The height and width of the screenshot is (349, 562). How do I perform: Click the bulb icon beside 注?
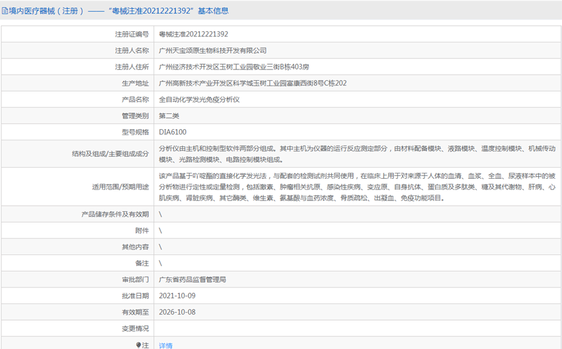click(138, 345)
